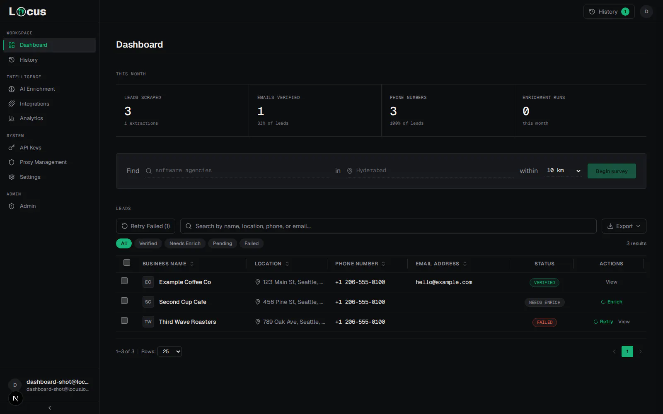
Task: Click the History button in top bar
Action: click(x=609, y=12)
